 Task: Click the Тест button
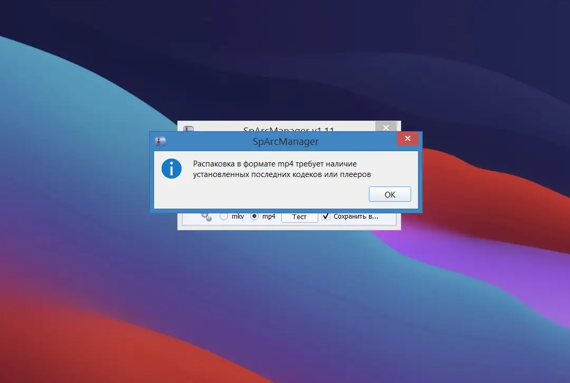coord(300,217)
